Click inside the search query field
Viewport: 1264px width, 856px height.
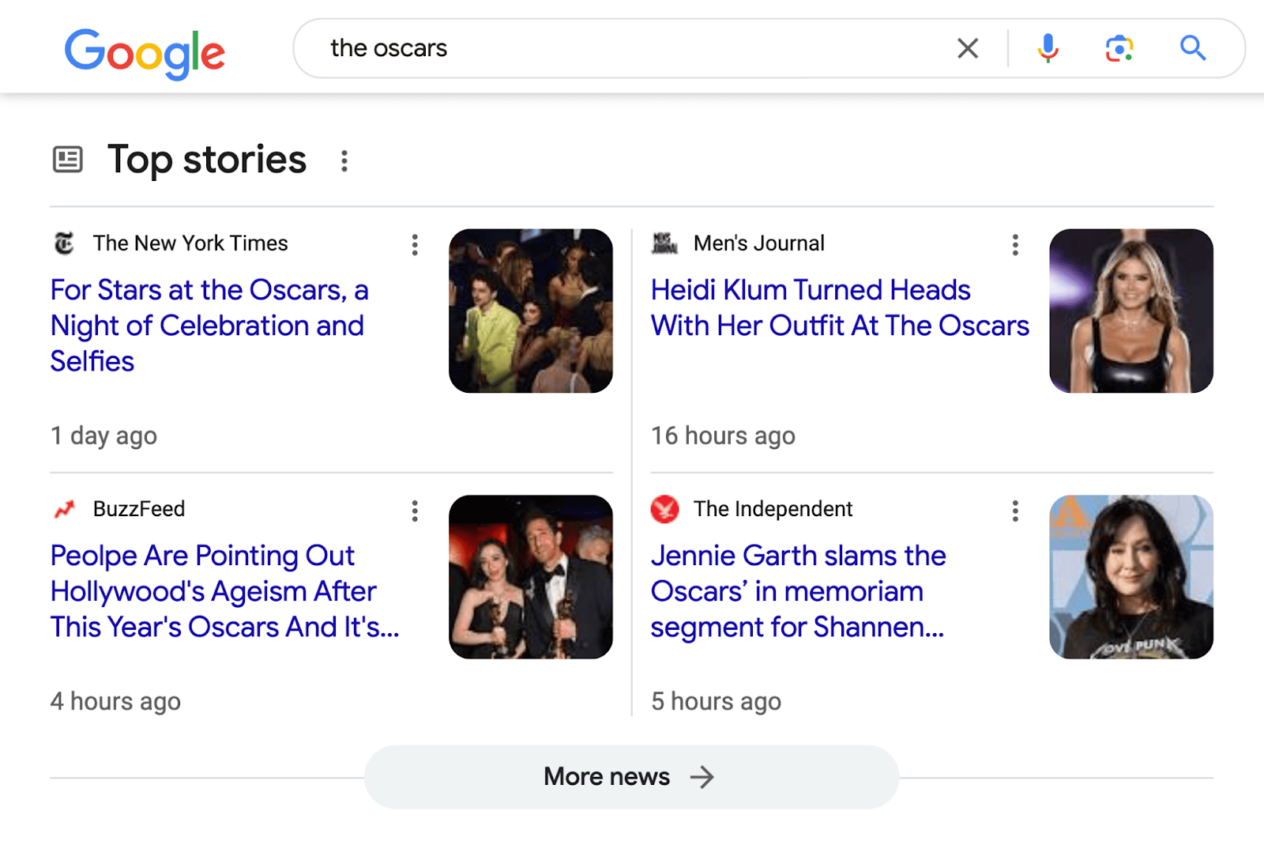click(x=553, y=48)
